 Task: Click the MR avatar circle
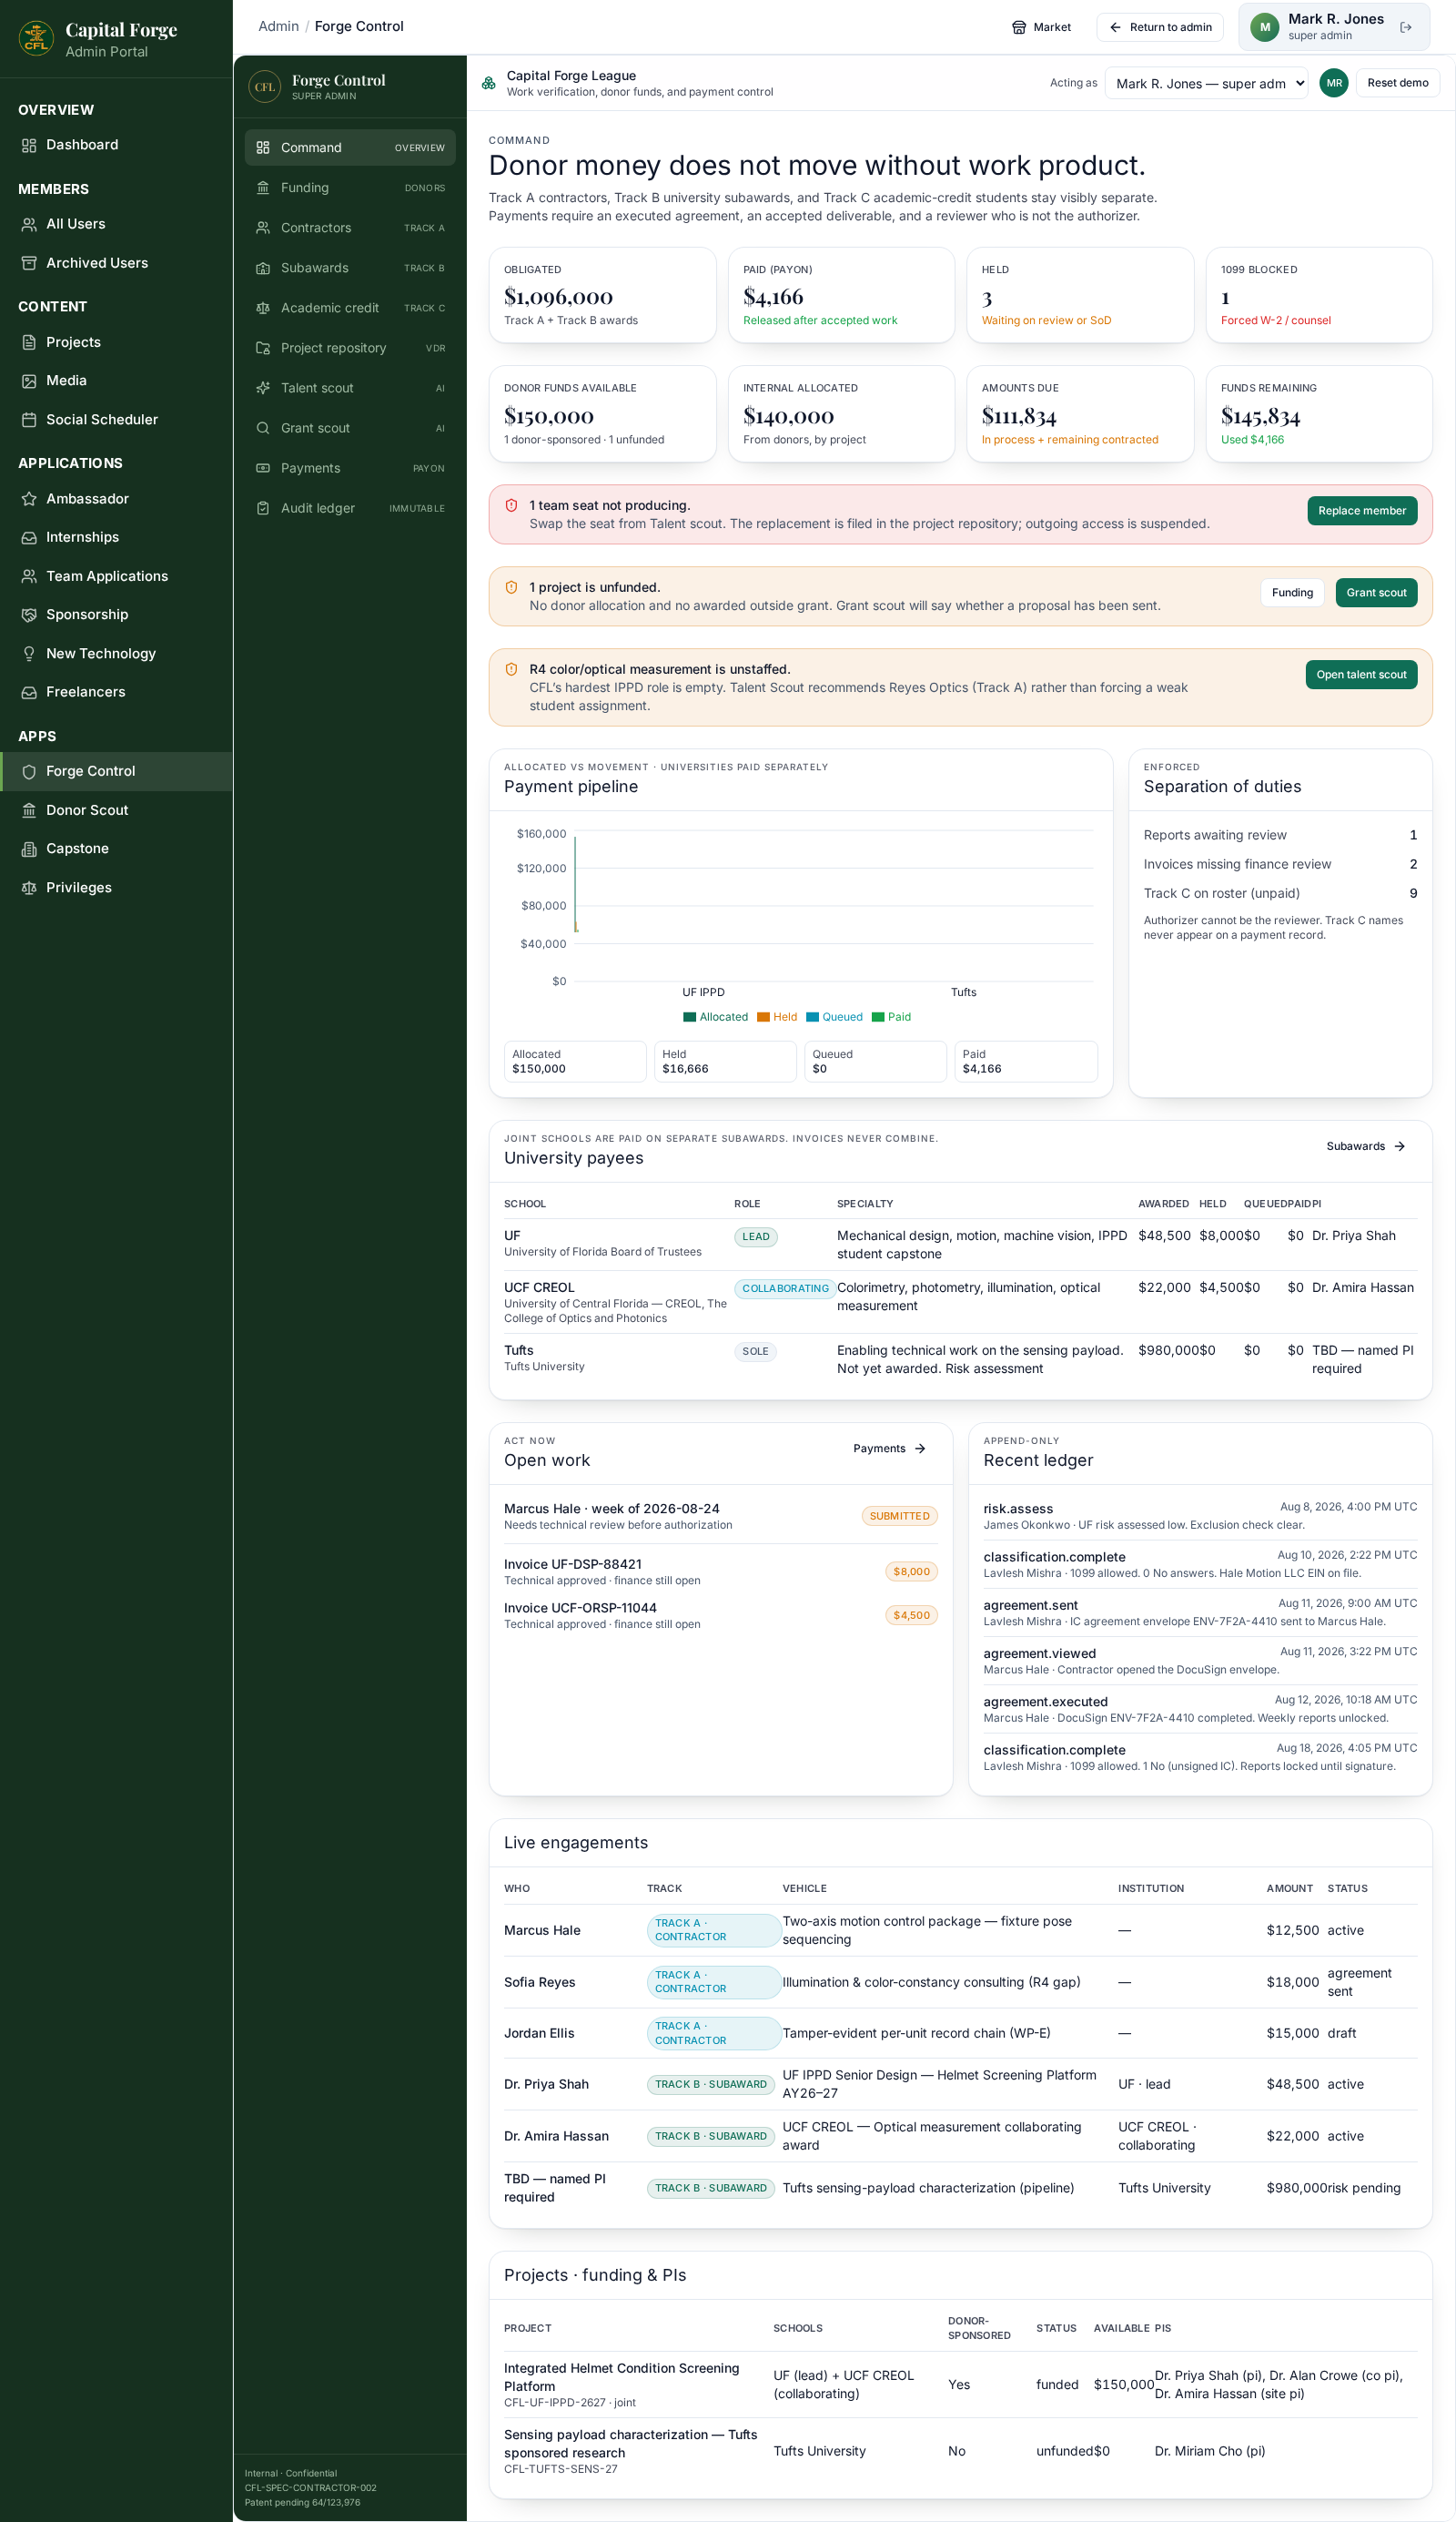1334,83
